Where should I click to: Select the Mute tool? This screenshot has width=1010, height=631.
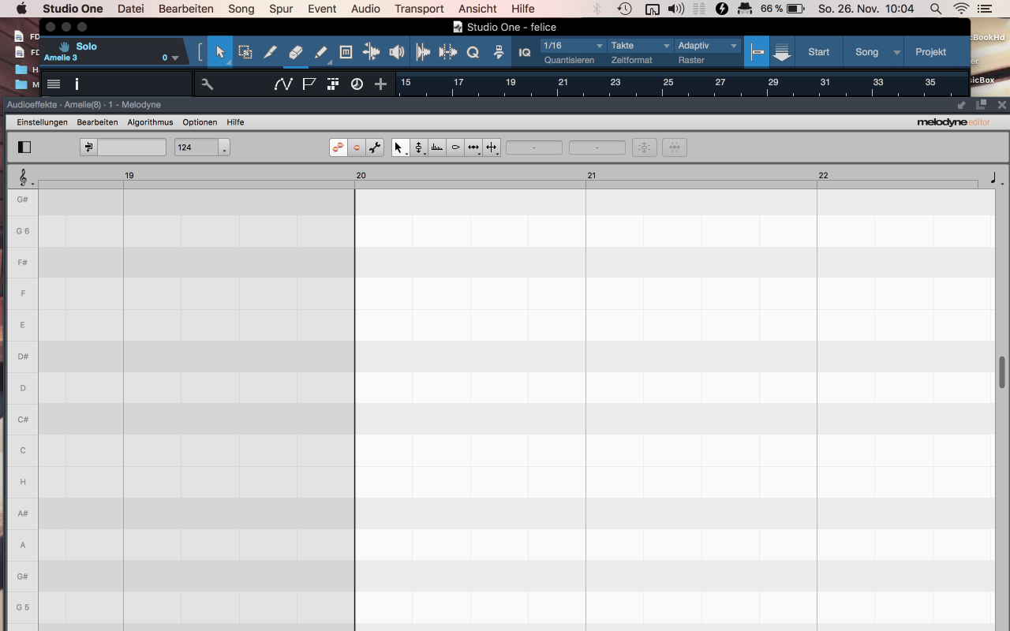(x=346, y=52)
